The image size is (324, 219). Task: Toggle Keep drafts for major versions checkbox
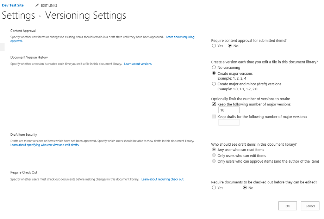pos(214,117)
